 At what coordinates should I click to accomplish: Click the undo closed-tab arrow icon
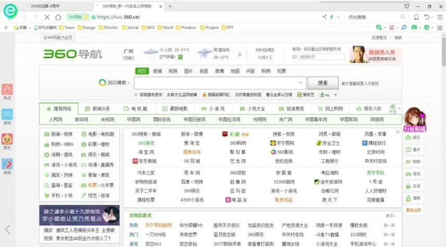click(x=426, y=17)
